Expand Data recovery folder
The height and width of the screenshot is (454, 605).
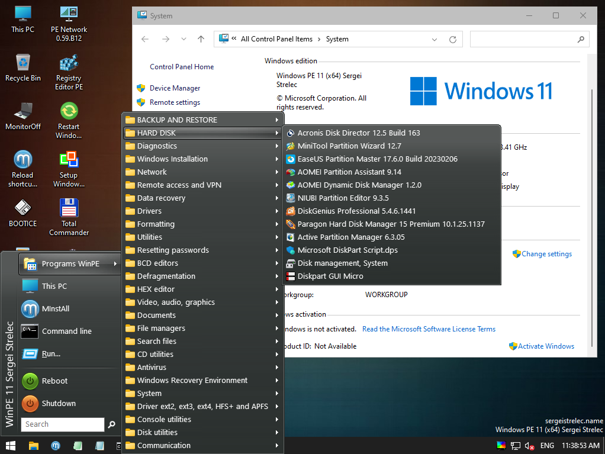point(203,198)
